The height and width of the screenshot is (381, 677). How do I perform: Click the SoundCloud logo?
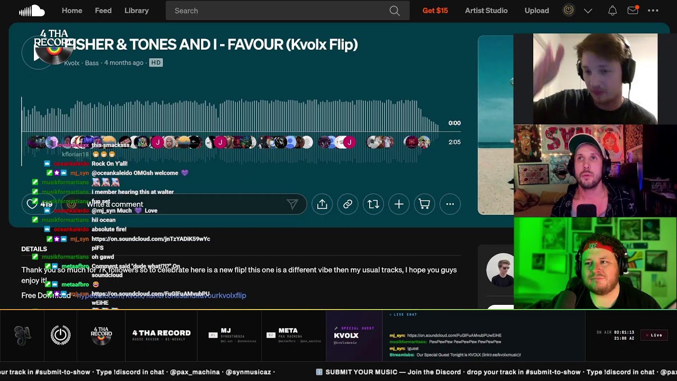[x=32, y=11]
